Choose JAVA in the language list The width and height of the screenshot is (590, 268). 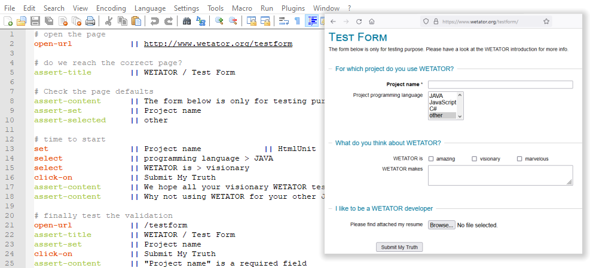(x=436, y=96)
